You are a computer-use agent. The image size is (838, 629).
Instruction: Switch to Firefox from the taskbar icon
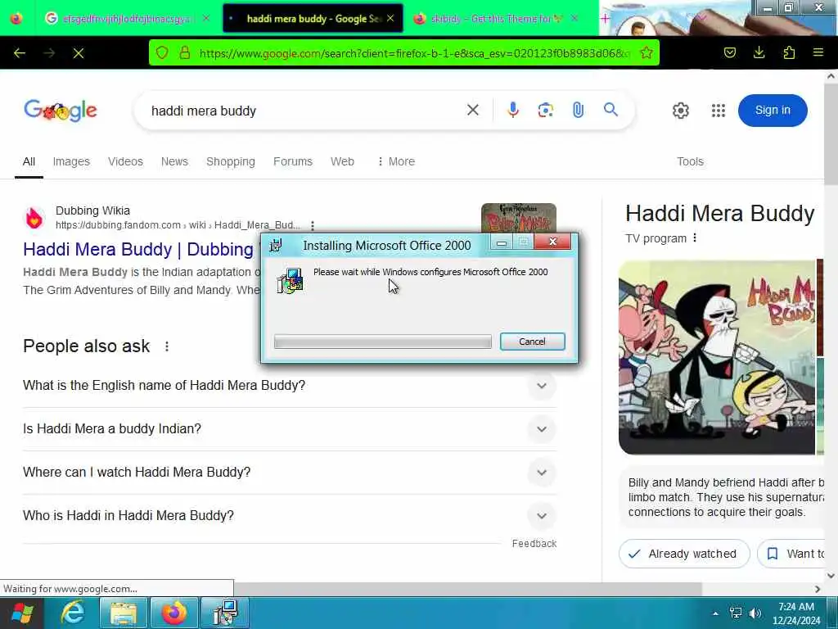tap(174, 613)
